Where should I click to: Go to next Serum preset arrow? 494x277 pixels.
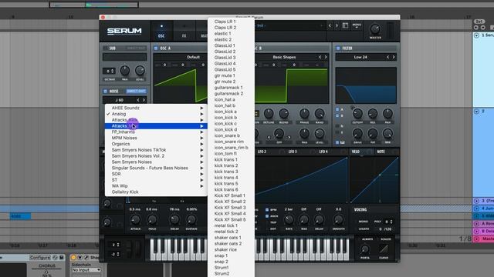(x=337, y=25)
